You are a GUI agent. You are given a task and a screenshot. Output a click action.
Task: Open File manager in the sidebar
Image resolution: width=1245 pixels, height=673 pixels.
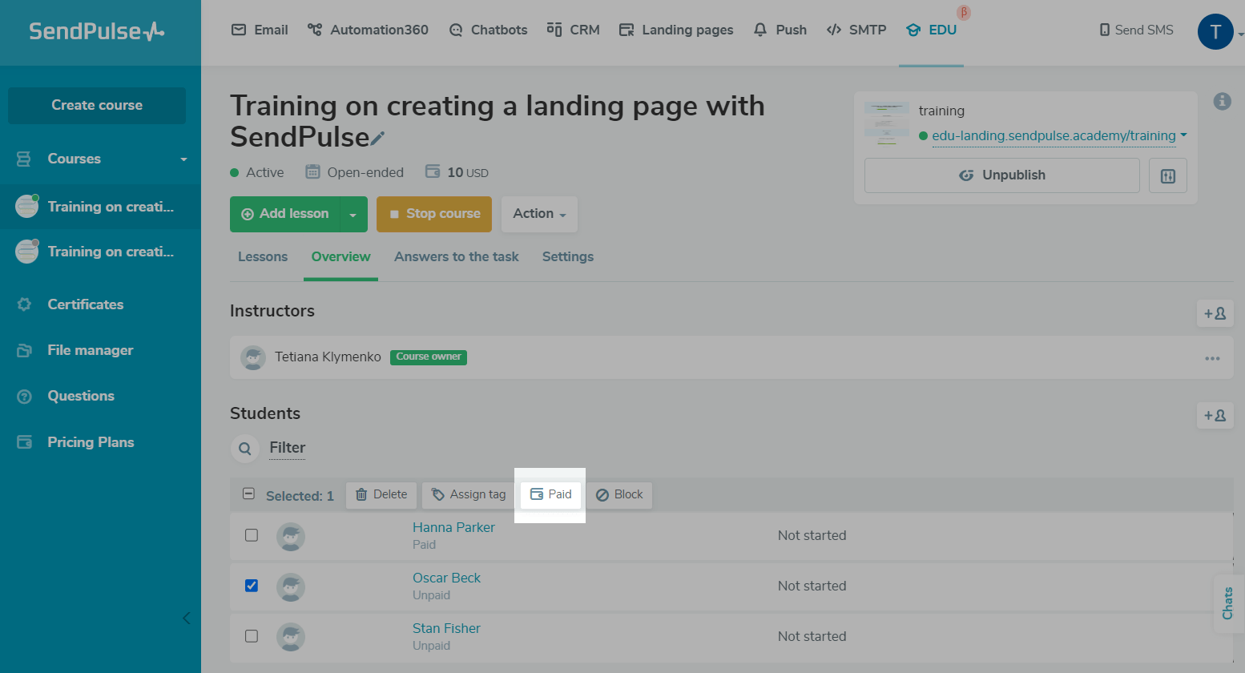click(90, 350)
